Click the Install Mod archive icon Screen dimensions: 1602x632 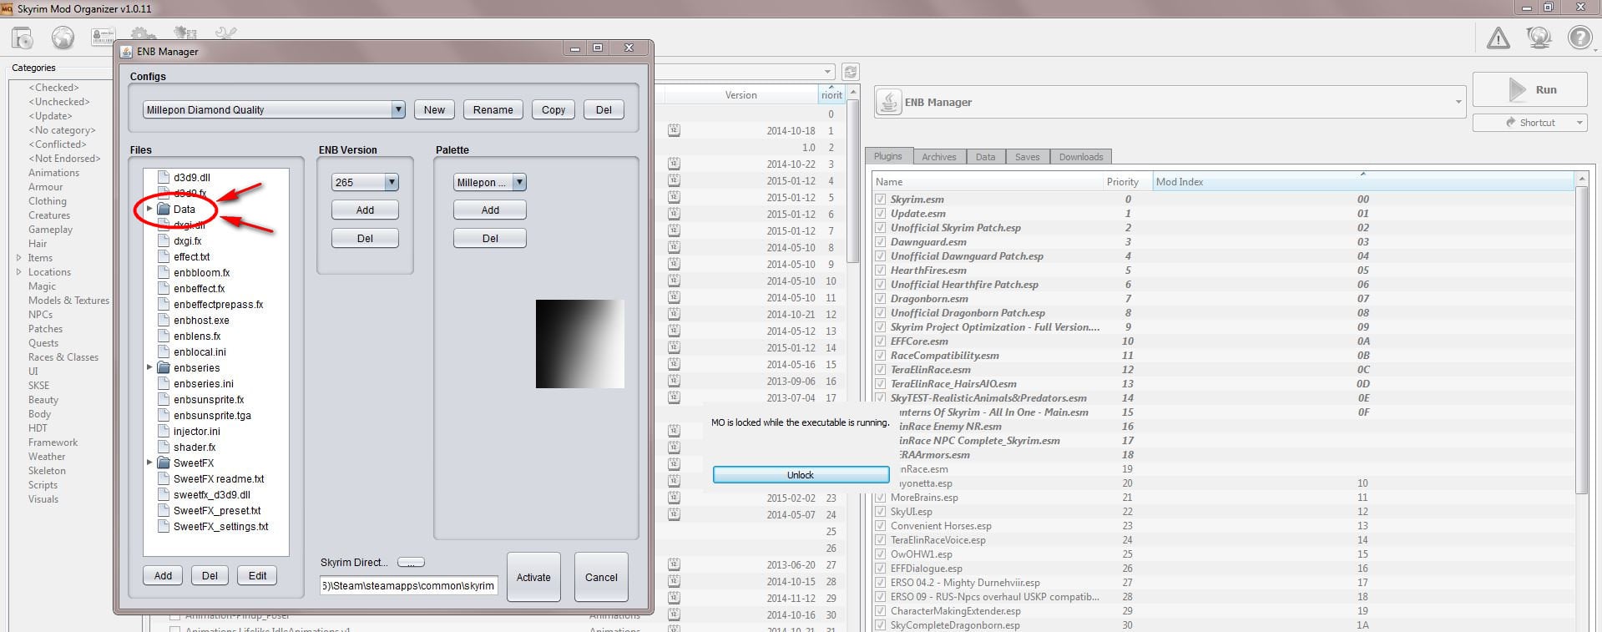tap(23, 38)
